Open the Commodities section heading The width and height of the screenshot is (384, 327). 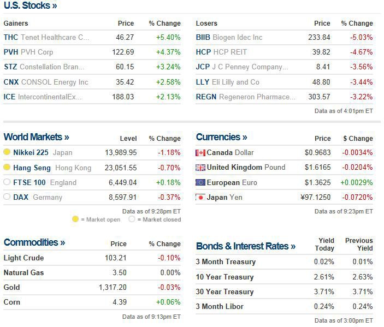pyautogui.click(x=34, y=242)
